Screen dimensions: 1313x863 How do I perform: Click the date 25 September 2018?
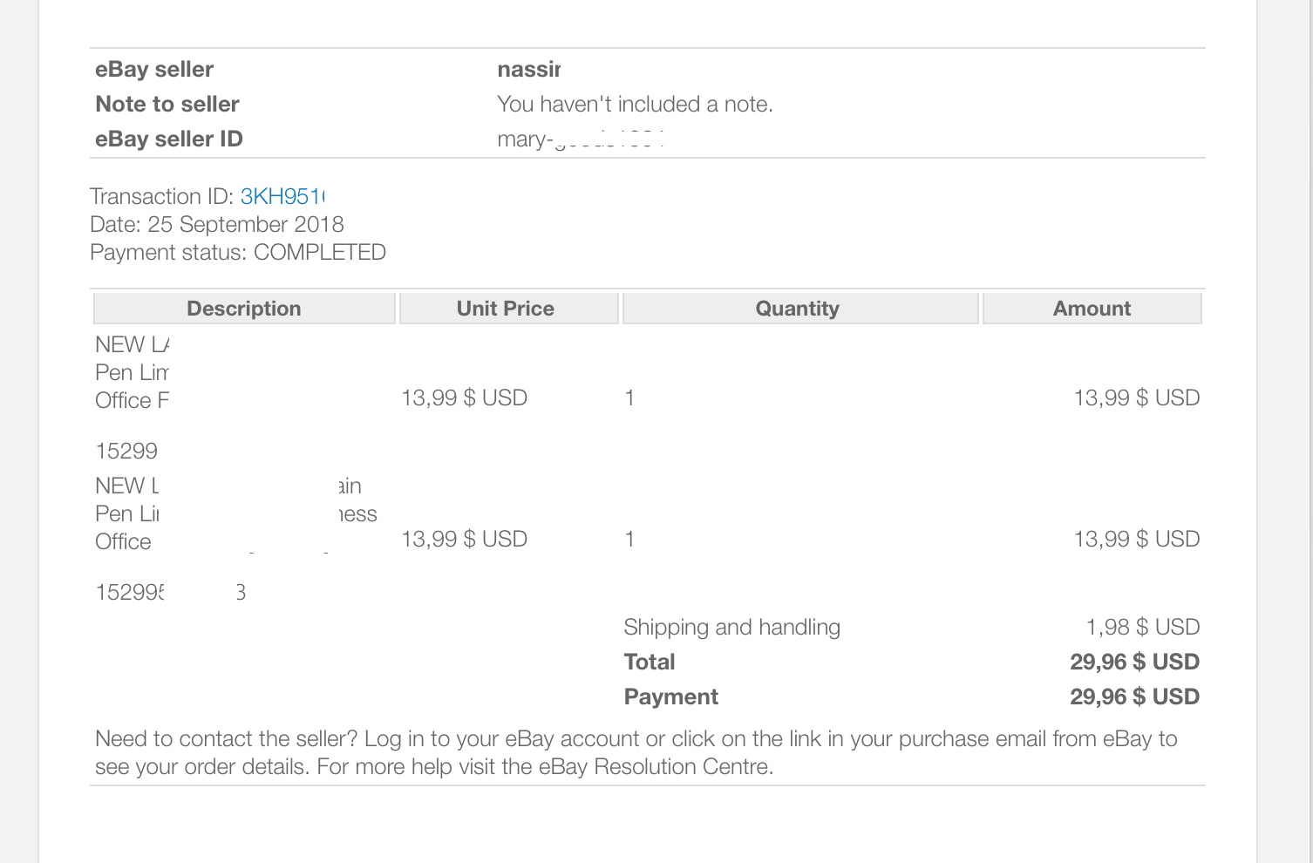pos(245,224)
